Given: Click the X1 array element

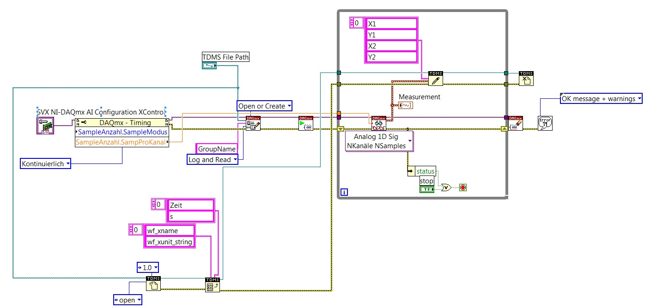Looking at the screenshot, I should point(392,23).
